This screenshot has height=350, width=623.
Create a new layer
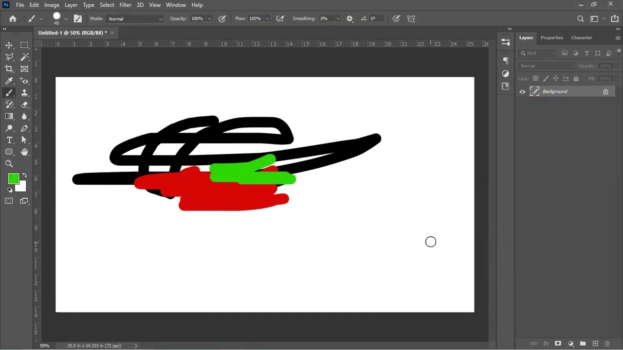(x=595, y=344)
